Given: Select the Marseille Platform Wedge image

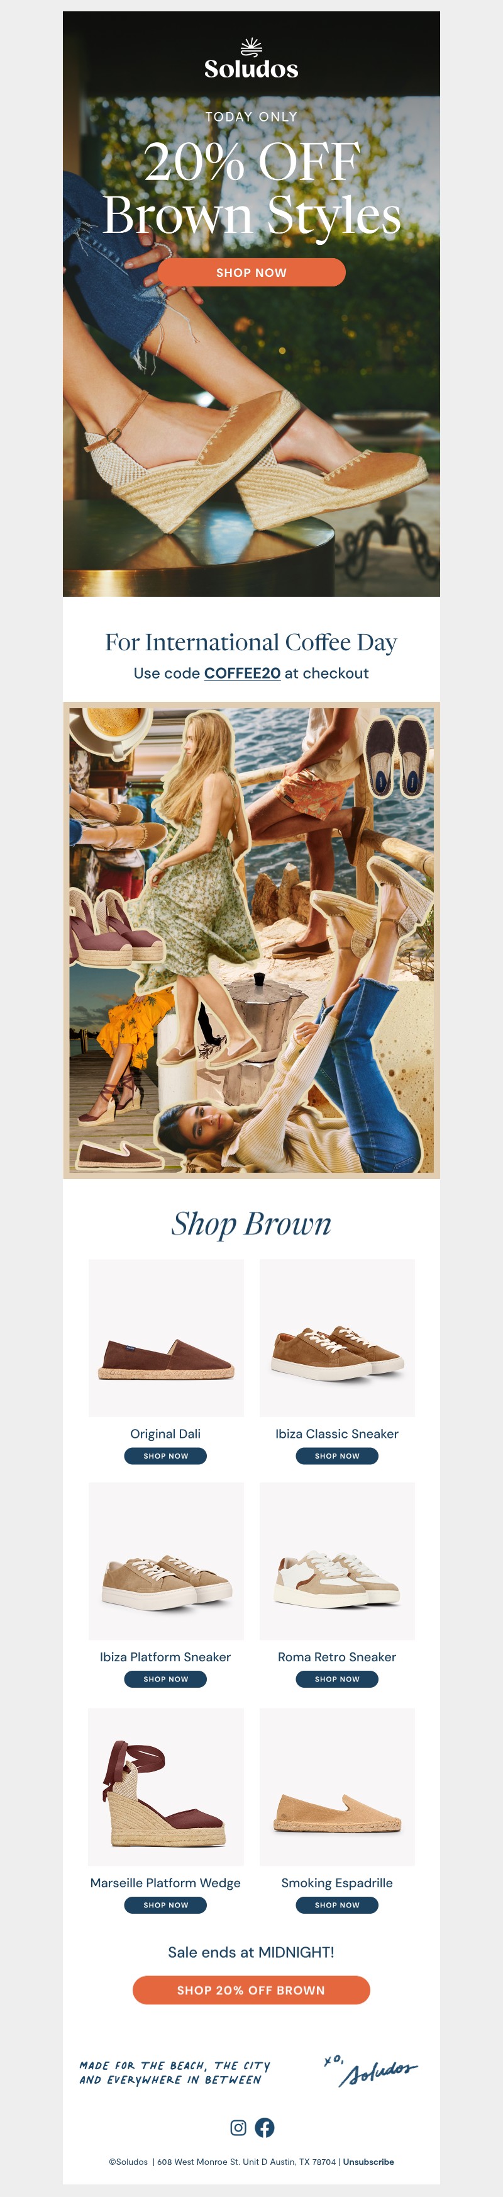Looking at the screenshot, I should tap(166, 1787).
